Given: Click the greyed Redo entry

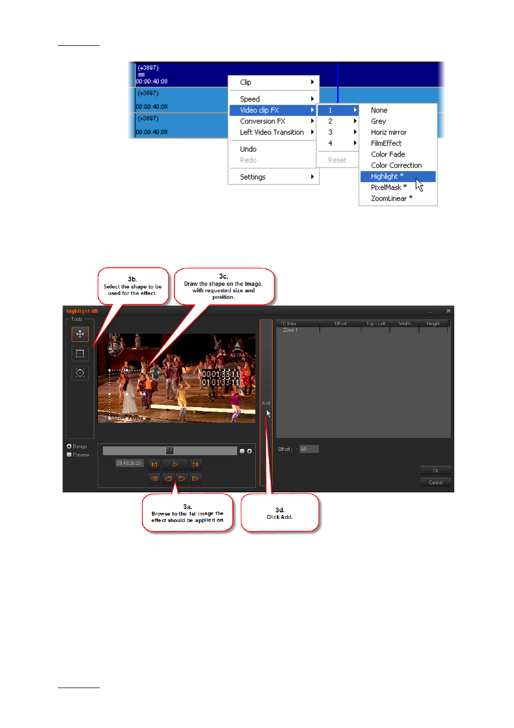Looking at the screenshot, I should (x=273, y=160).
